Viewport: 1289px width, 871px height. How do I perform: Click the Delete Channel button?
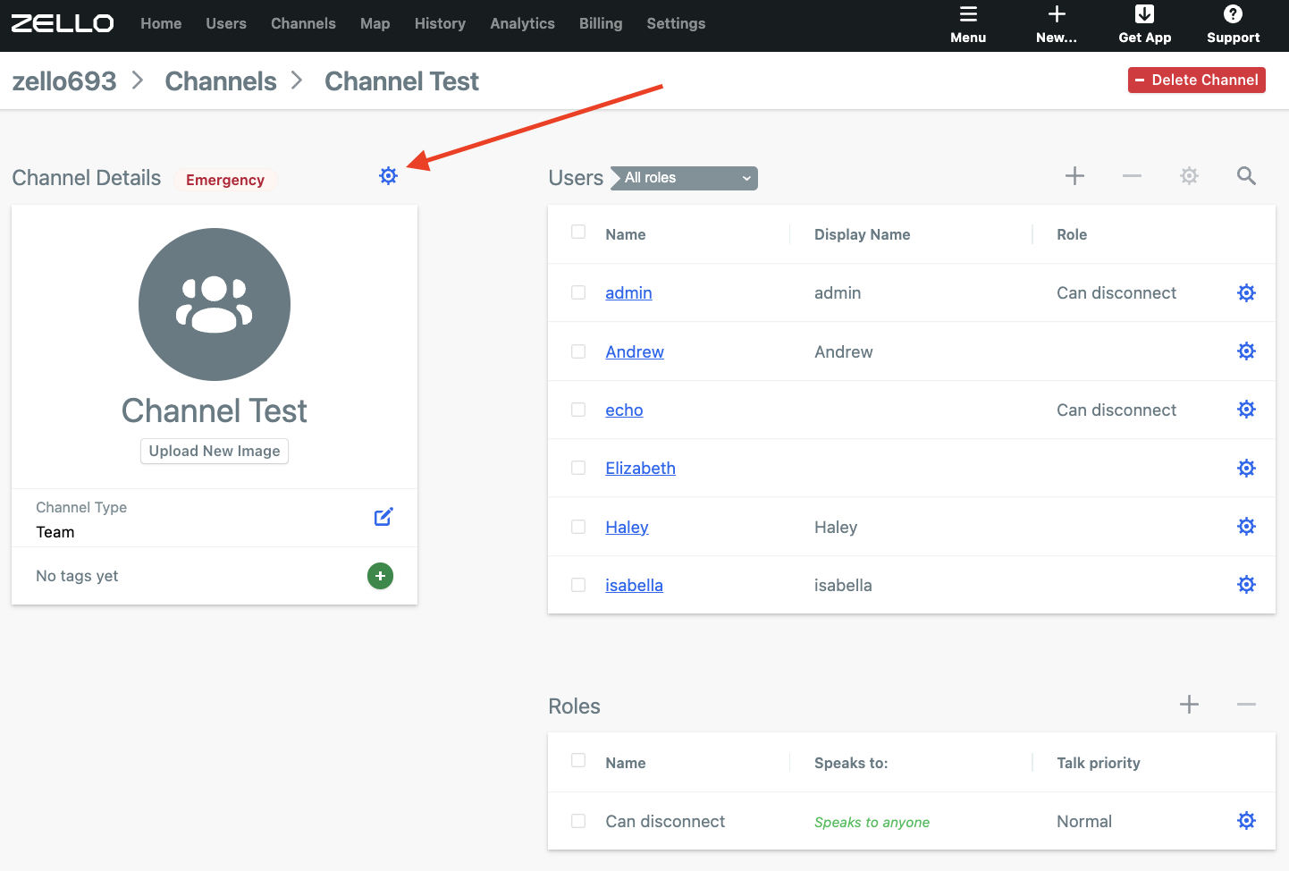(1196, 80)
